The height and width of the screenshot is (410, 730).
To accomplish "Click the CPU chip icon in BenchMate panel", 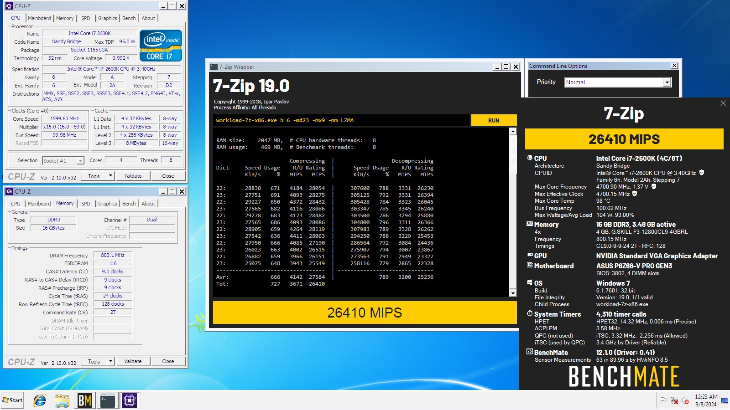I will [530, 158].
